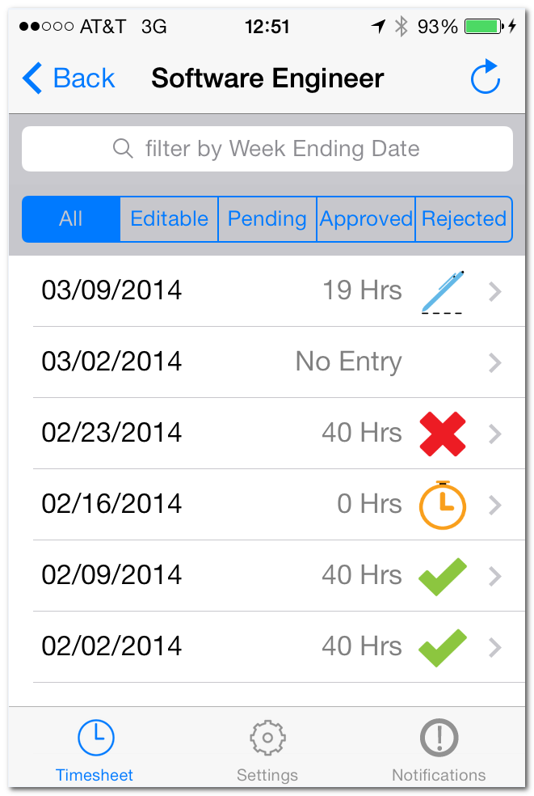Open the Notifications alert tab
The image size is (534, 796).
click(x=439, y=751)
